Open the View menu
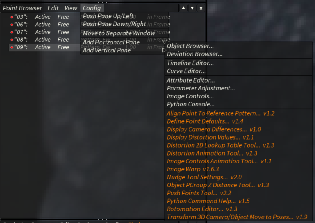Viewport: 315px width, 223px height. click(x=70, y=8)
